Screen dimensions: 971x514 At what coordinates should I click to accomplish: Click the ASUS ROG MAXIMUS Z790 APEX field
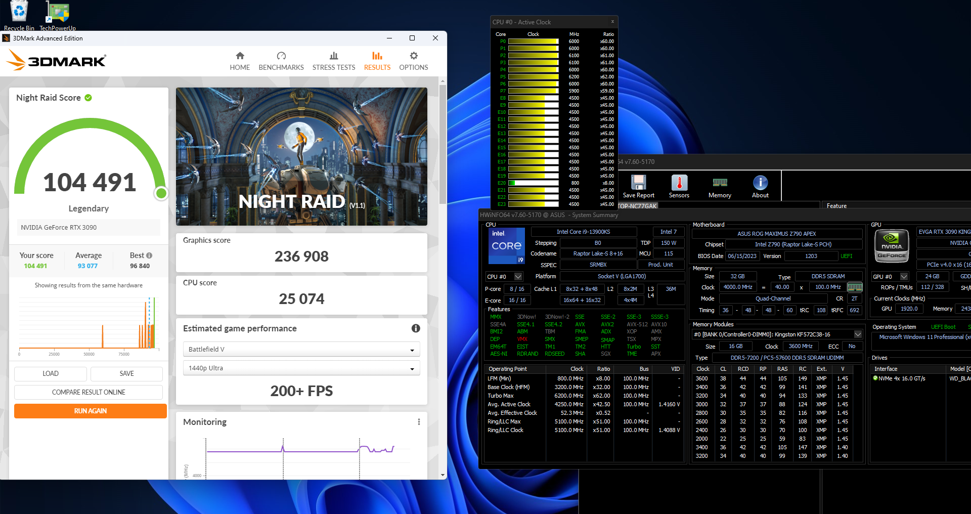(x=777, y=234)
